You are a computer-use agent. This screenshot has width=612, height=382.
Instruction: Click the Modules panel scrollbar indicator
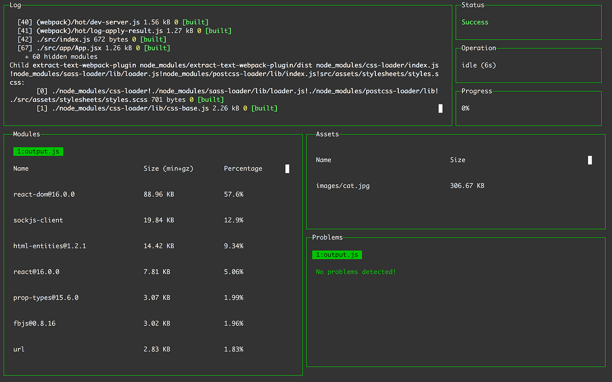coord(287,169)
